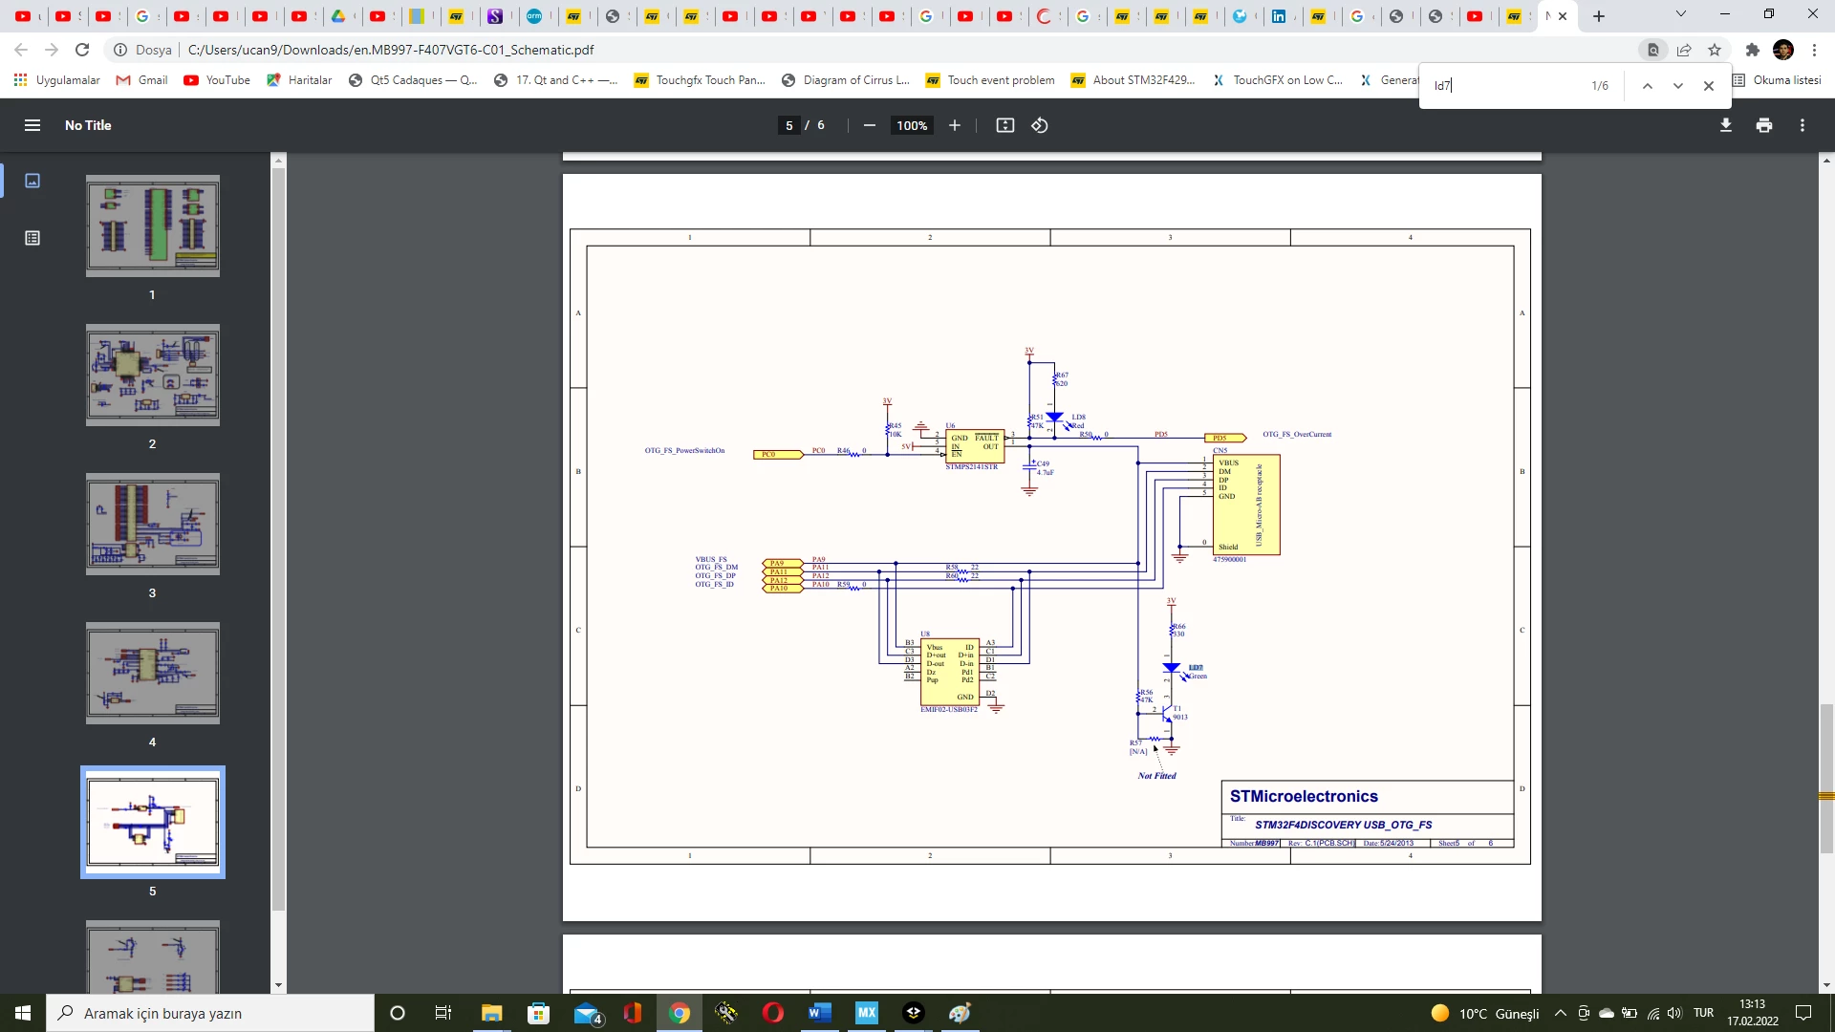Close the find bar

(1709, 86)
